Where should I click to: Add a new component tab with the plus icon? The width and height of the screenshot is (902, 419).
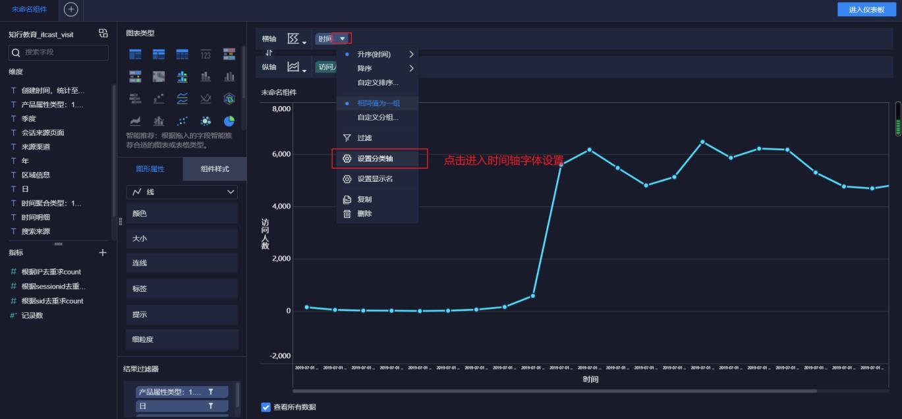(70, 9)
